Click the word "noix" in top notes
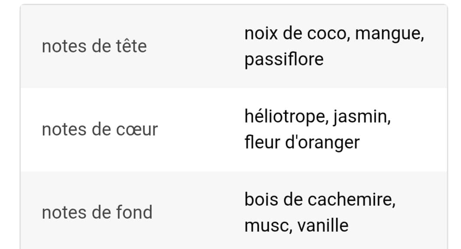 pos(261,33)
